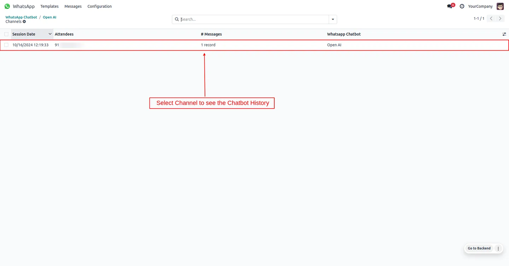Open the Messages menu
509x266 pixels.
pyautogui.click(x=73, y=6)
